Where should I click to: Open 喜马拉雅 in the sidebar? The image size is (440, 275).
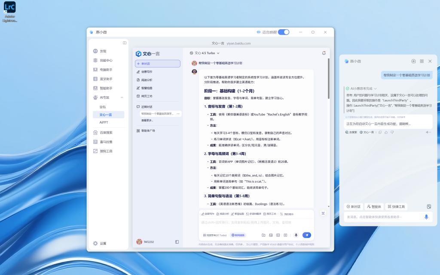[x=103, y=142]
